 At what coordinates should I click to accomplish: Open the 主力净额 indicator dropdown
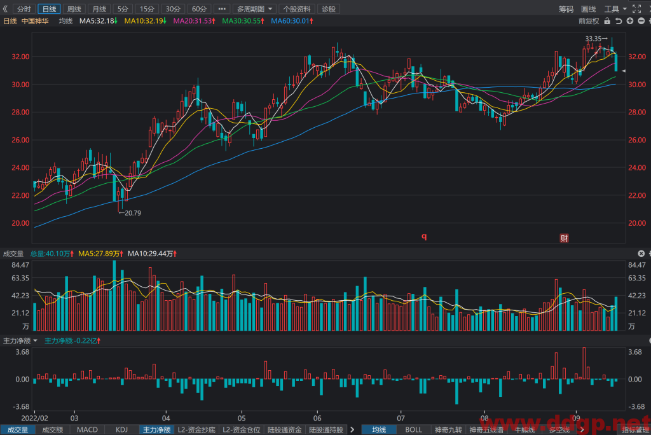(20, 341)
